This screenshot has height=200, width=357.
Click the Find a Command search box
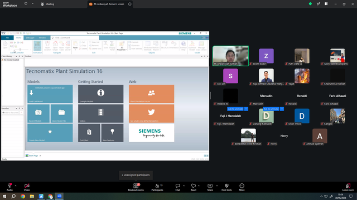75,38
